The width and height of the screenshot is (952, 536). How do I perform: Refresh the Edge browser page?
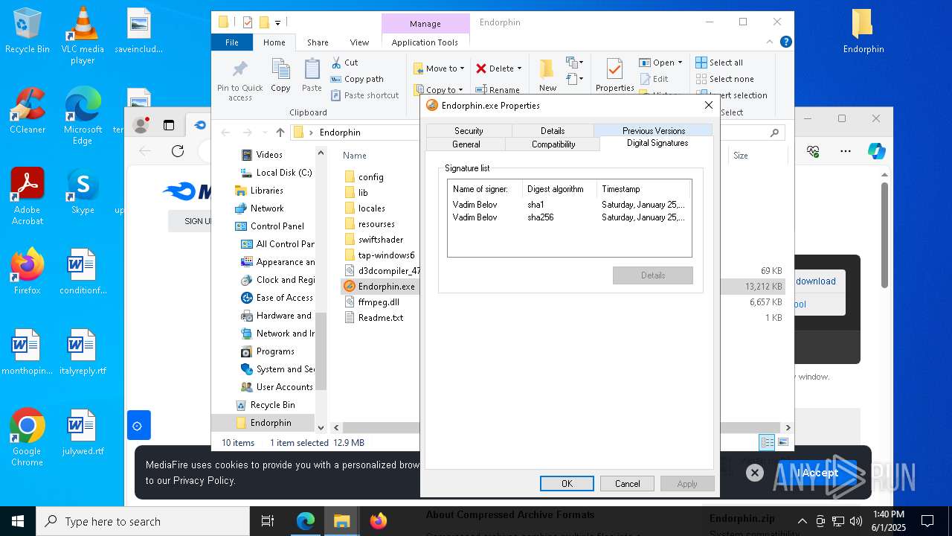tap(177, 151)
